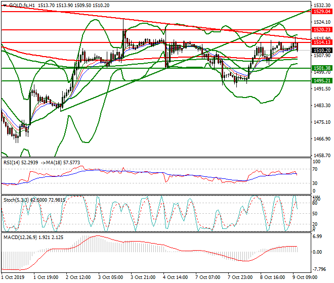Click the 1458.70 price axis value
The image size is (334, 283).
coord(322,155)
